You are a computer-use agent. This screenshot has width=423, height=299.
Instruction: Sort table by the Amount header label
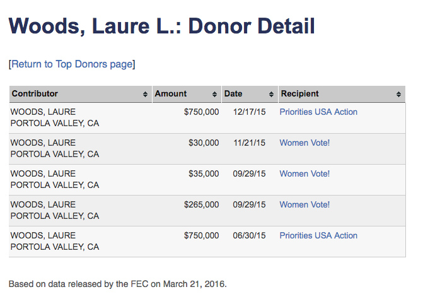[171, 94]
